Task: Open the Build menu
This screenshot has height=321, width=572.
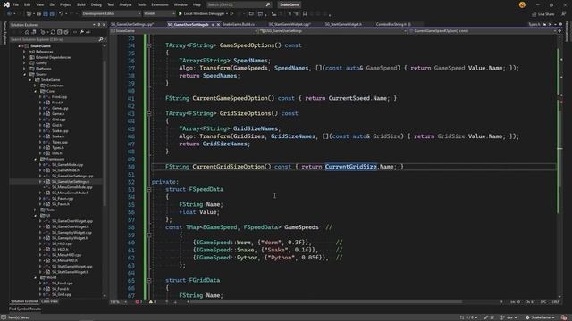Action: click(x=81, y=4)
